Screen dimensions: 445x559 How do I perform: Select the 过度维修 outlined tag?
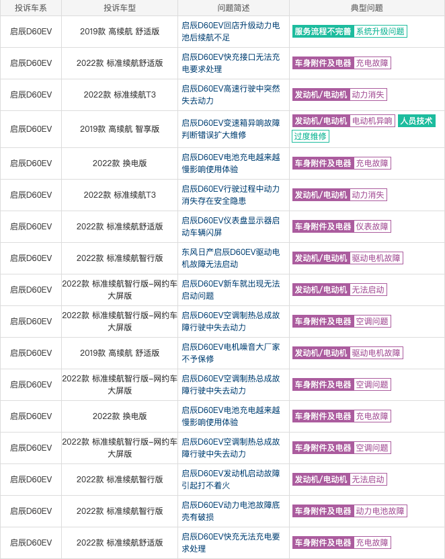coord(311,136)
